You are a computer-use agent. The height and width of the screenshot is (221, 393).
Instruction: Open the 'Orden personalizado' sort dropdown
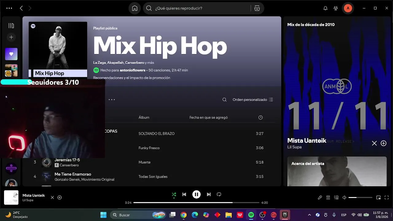pos(253,100)
